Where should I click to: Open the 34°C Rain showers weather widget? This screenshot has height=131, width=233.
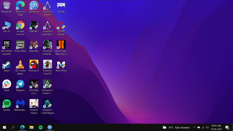[x=176, y=128]
